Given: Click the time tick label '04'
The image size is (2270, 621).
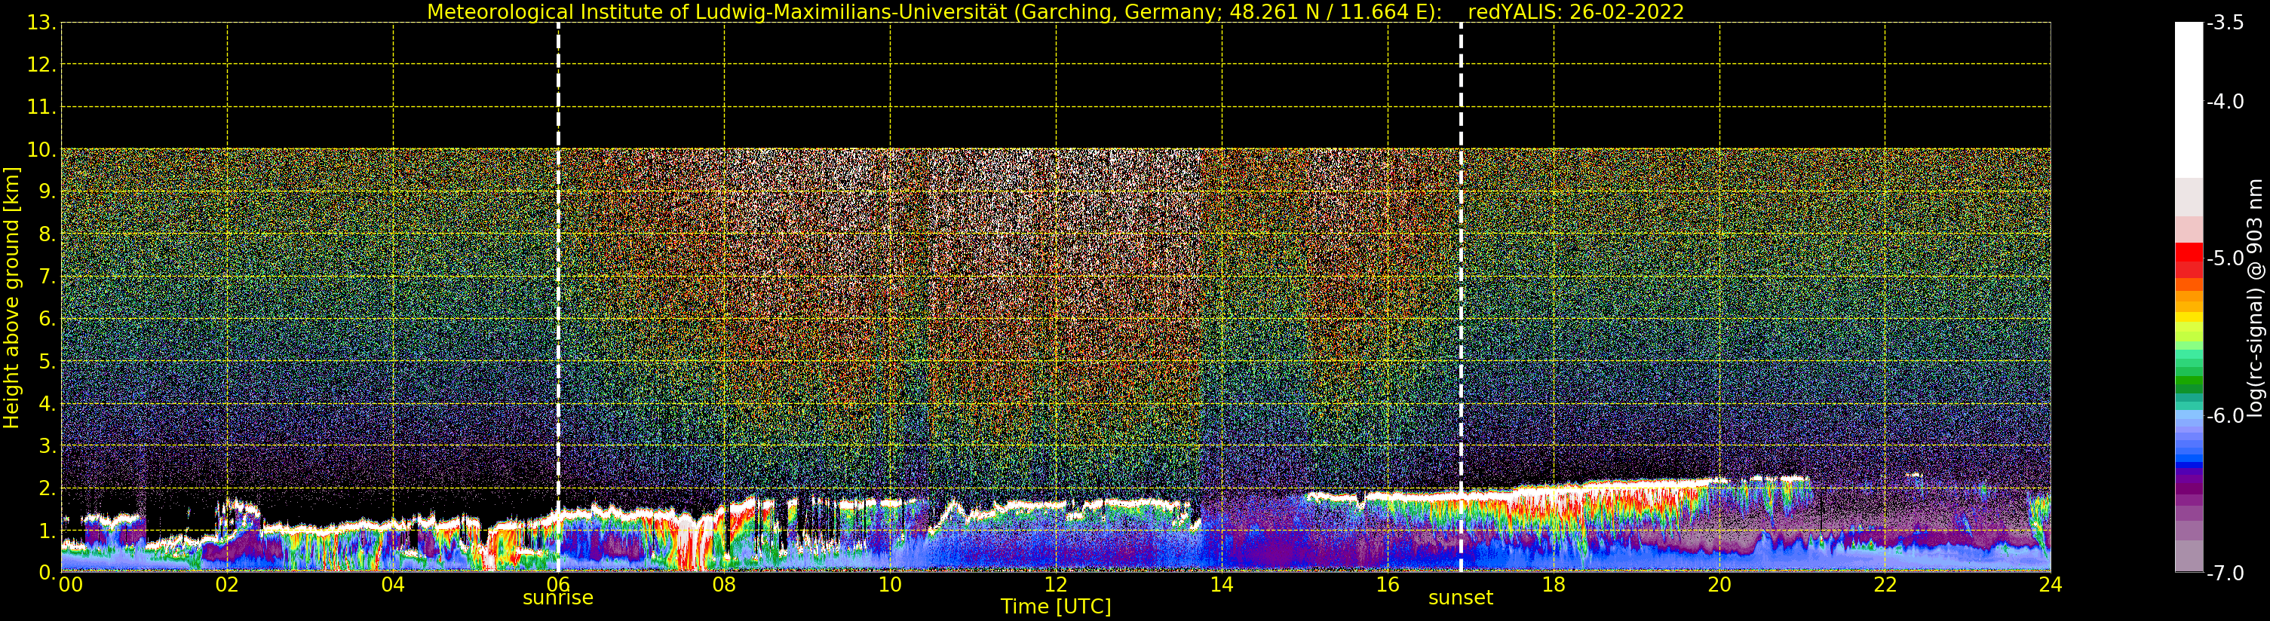Looking at the screenshot, I should [x=393, y=585].
